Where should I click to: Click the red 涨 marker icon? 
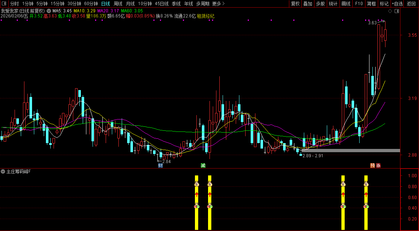tap(378, 166)
